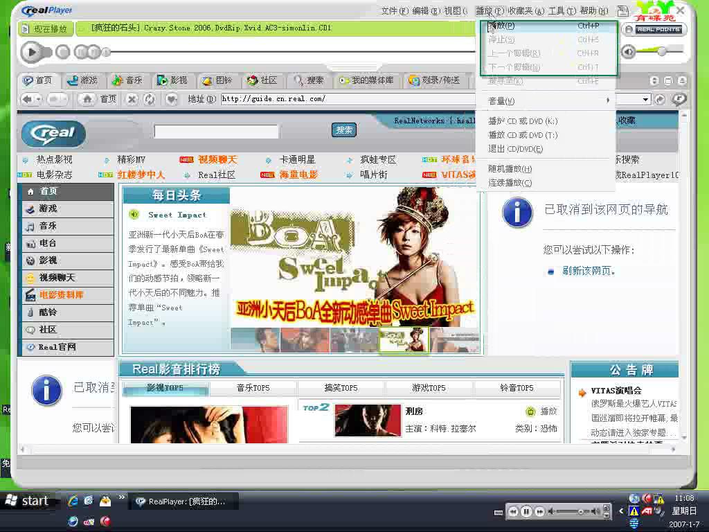Image resolution: width=709 pixels, height=532 pixels.
Task: Click the refresh icon in address toolbar
Action: 150,99
